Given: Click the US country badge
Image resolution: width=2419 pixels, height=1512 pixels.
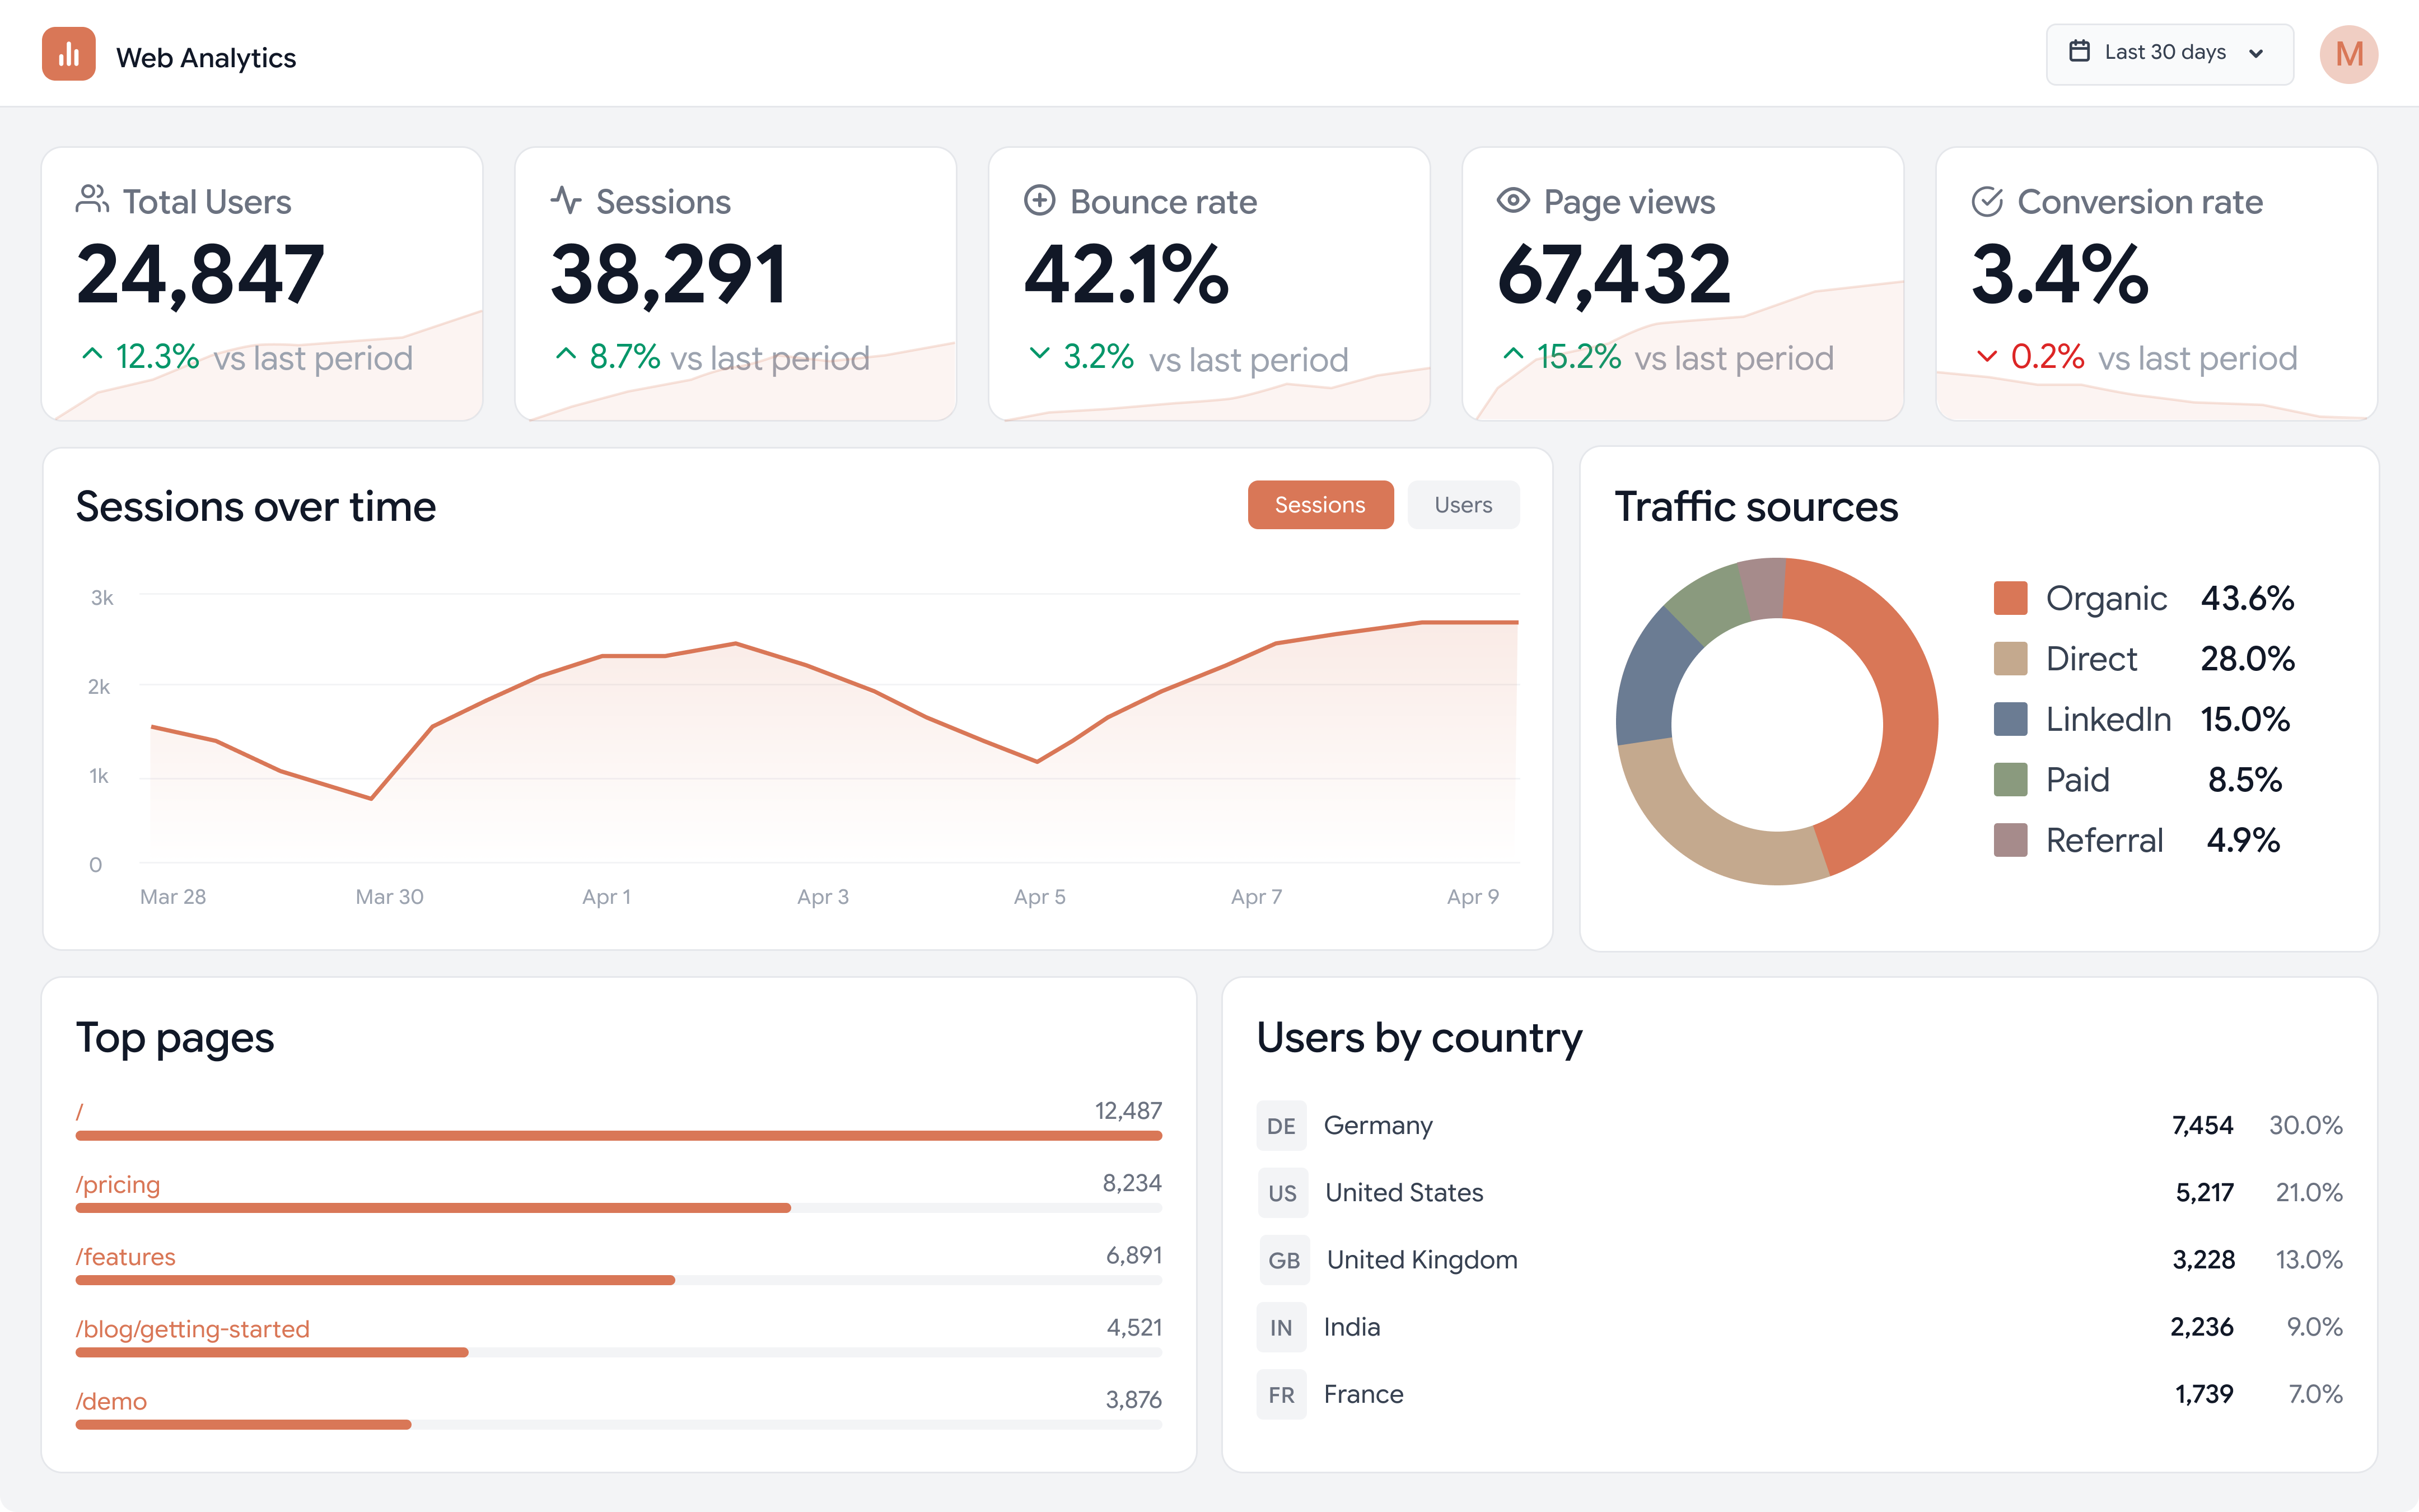Looking at the screenshot, I should click(x=1282, y=1193).
